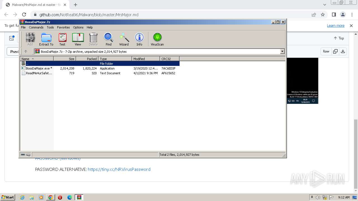
Task: Click the Add toolbar icon in WinRAR
Action: tap(30, 39)
